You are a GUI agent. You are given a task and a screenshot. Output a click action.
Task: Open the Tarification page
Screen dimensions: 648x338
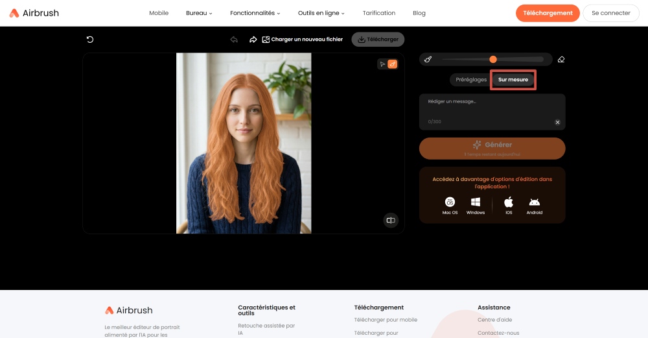click(379, 13)
